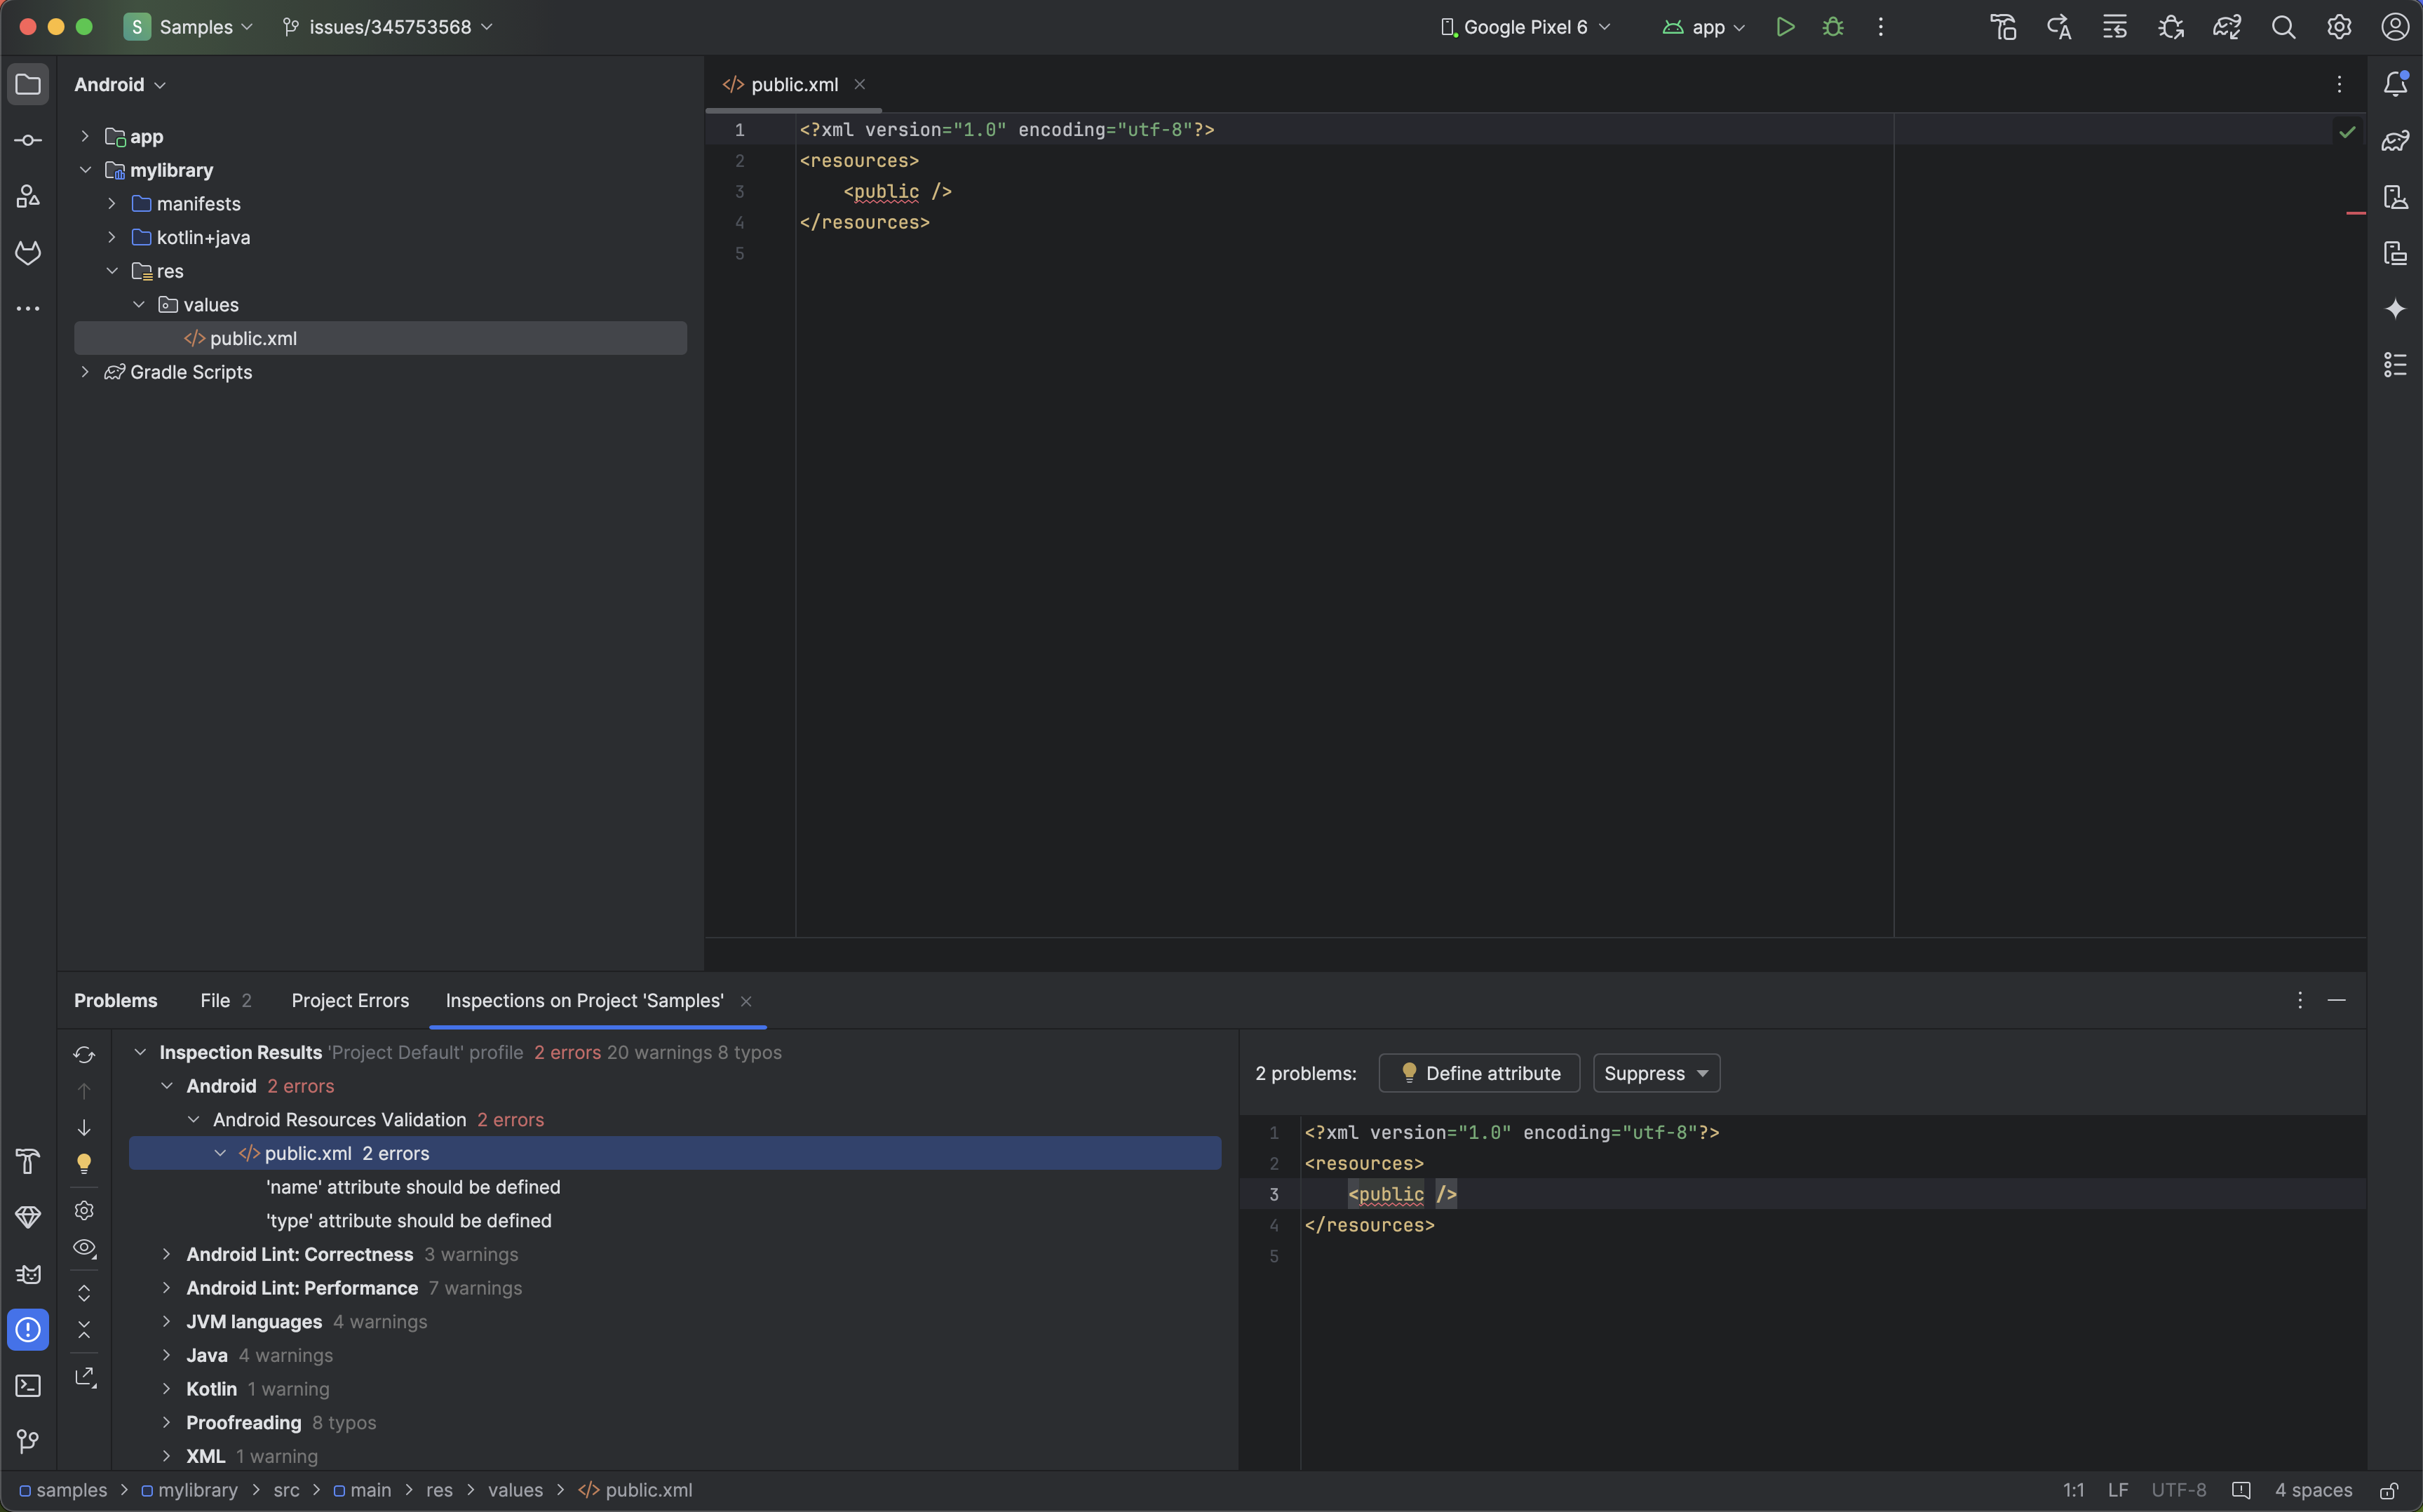Open the Logcat tool window icon
Screen dimensions: 2423x1512
click(x=28, y=1274)
